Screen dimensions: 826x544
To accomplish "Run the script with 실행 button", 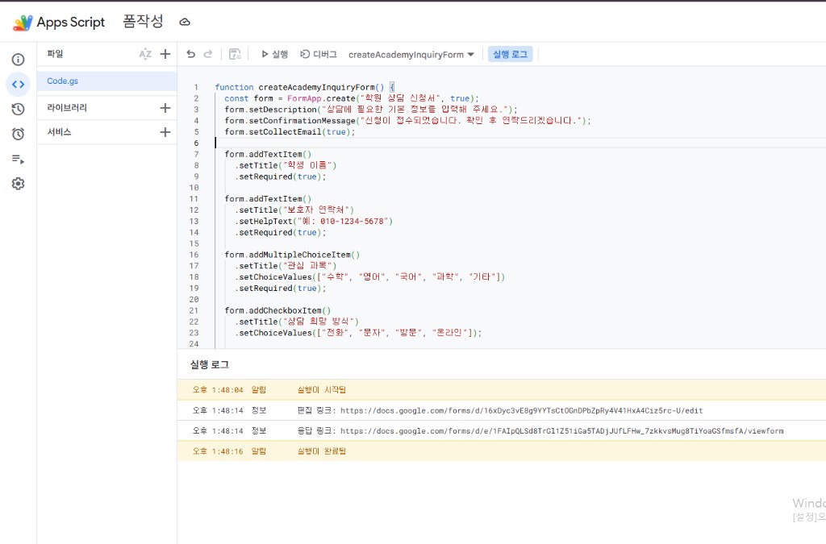I will [274, 54].
